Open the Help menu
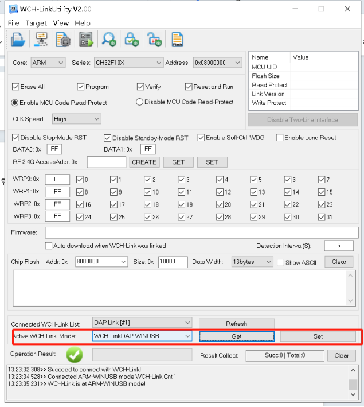Screen dimensions: 364x407 click(83, 23)
